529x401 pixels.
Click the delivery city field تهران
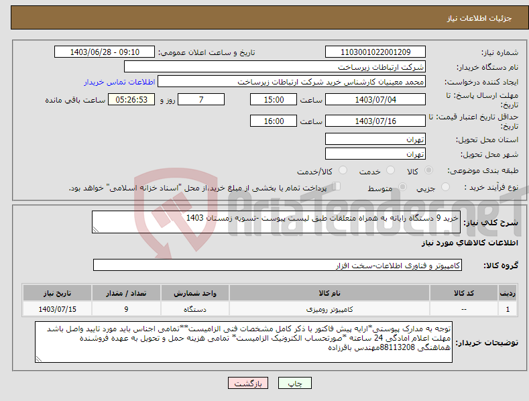tap(375, 154)
